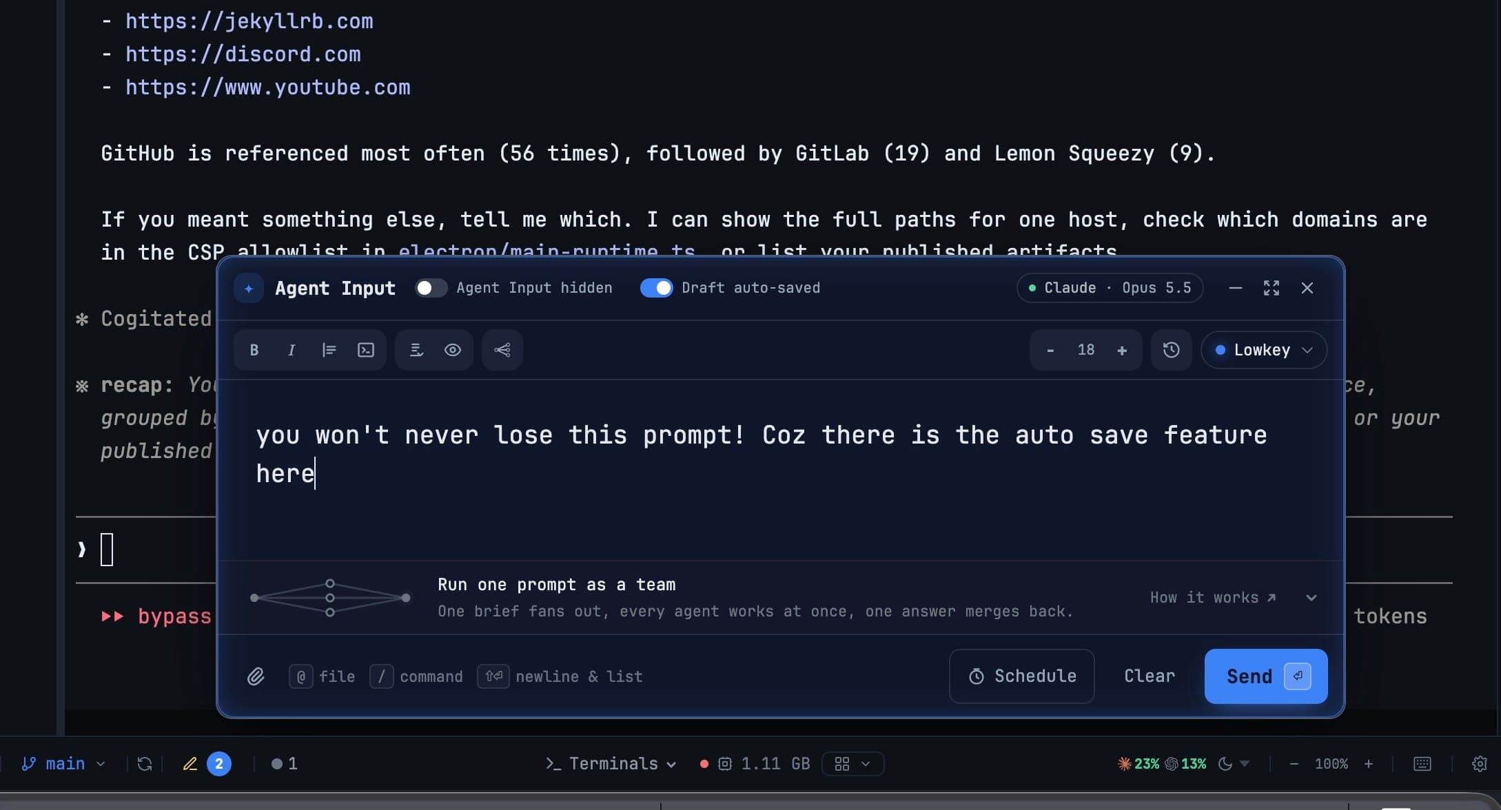The width and height of the screenshot is (1501, 810).
Task: Click the 1.11 GB memory usage indicator
Action: (x=755, y=764)
